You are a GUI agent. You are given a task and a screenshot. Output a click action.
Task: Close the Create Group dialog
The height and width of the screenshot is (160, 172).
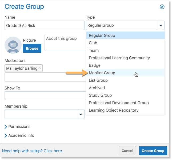coord(162,7)
